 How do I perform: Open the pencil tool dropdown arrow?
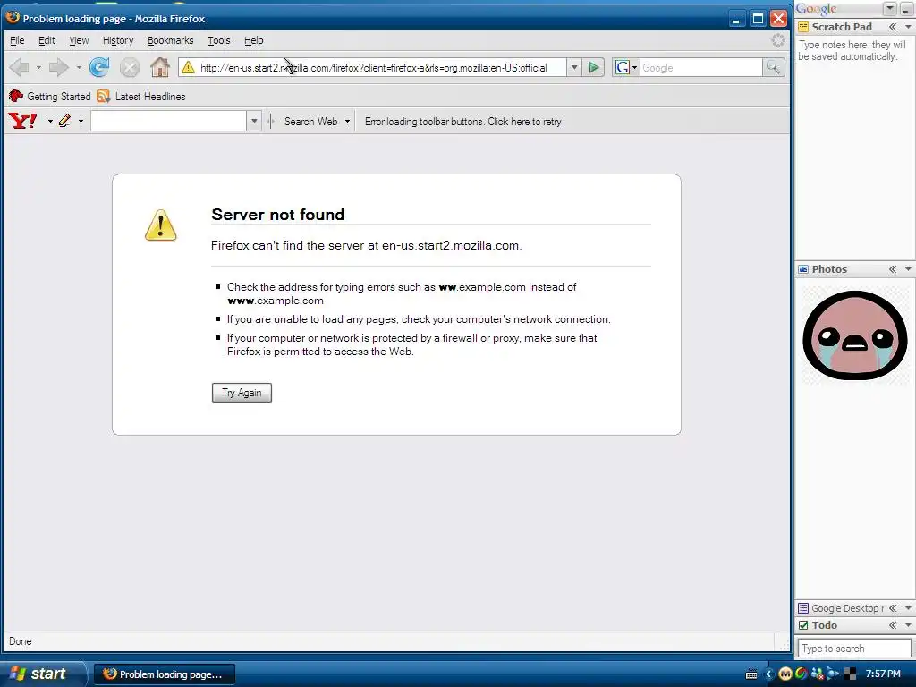(81, 122)
